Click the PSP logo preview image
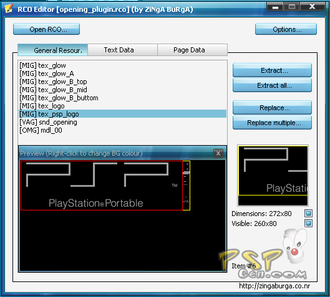The height and width of the screenshot is (297, 330). tap(105, 186)
